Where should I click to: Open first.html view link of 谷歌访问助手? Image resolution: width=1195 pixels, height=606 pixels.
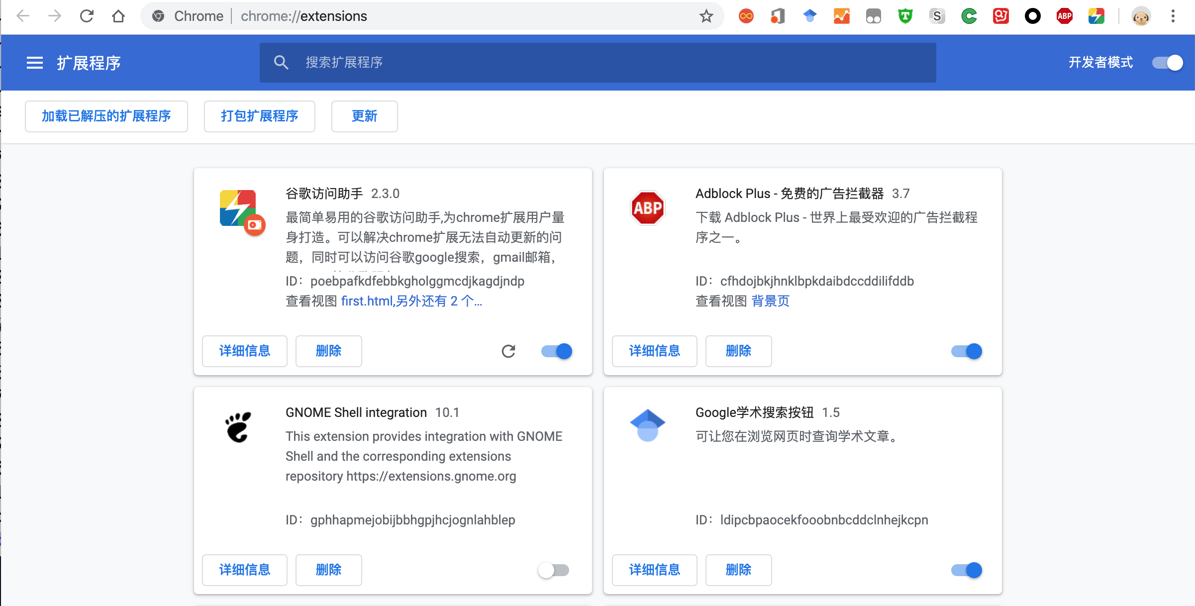tap(411, 301)
